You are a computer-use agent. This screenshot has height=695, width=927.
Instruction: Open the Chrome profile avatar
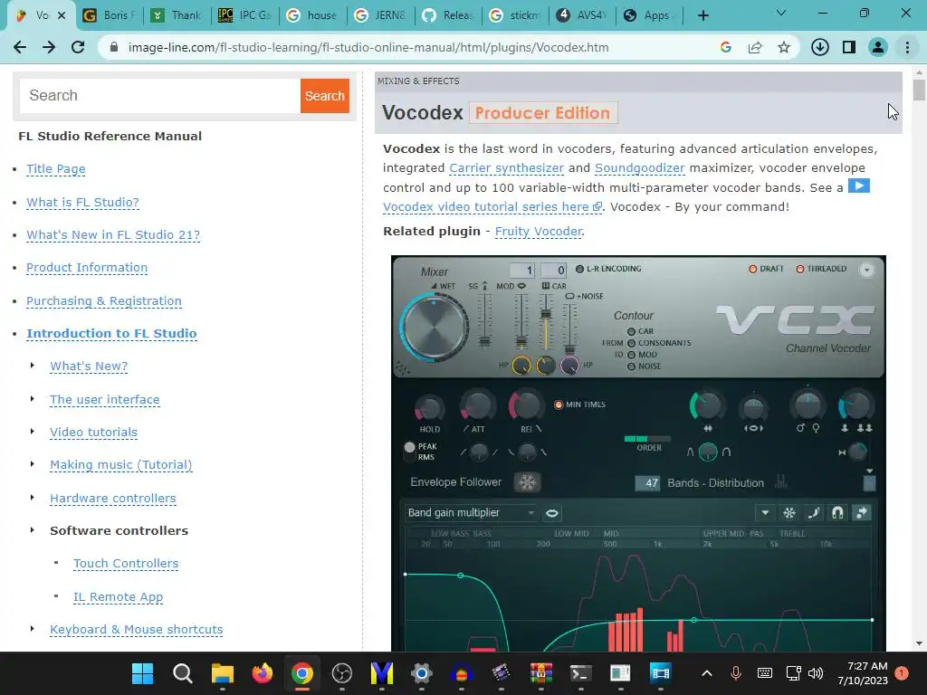point(878,47)
